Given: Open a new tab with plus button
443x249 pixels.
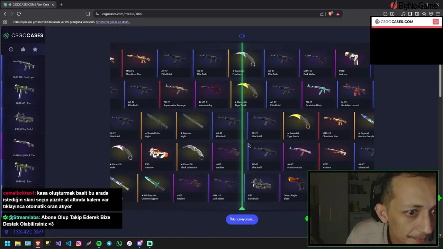Looking at the screenshot, I should 61,4.
